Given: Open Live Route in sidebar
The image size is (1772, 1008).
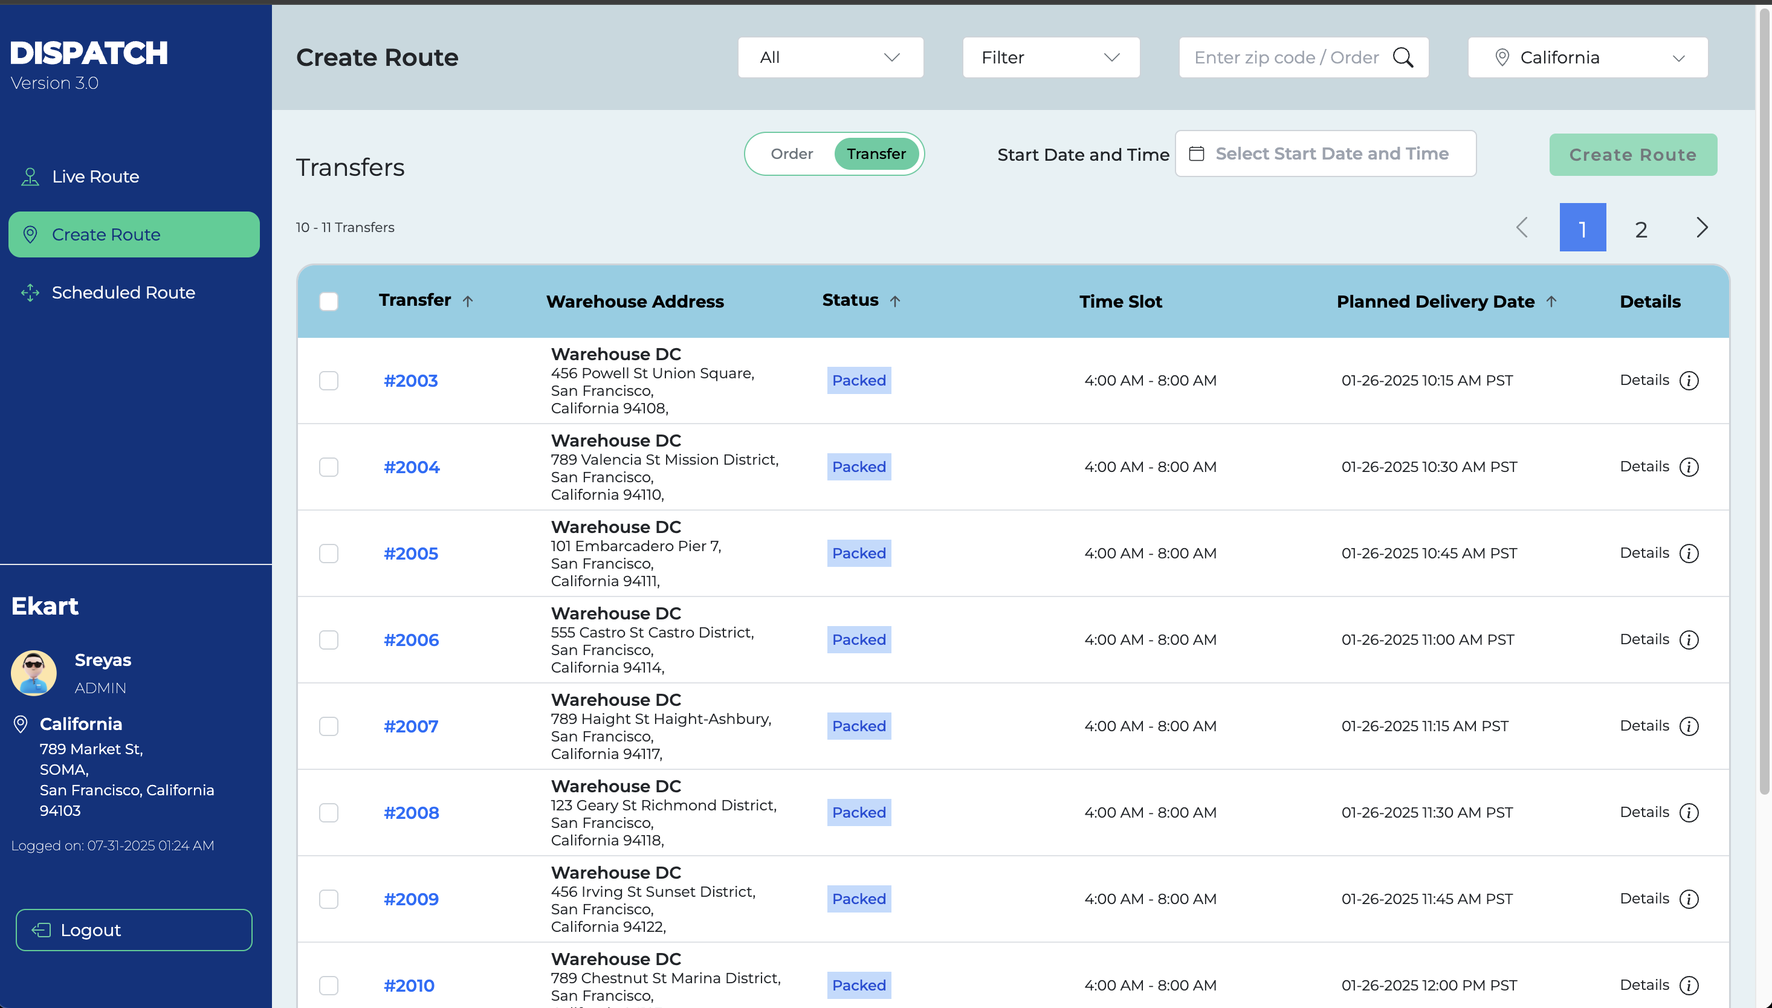Looking at the screenshot, I should 95,176.
